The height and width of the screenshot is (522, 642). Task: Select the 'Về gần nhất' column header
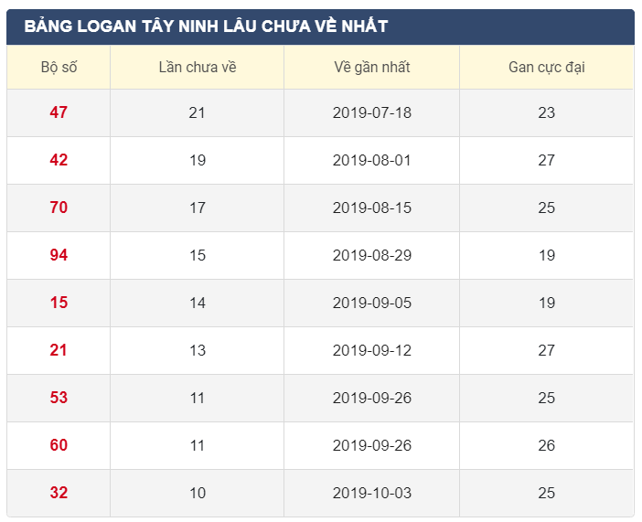pyautogui.click(x=371, y=68)
